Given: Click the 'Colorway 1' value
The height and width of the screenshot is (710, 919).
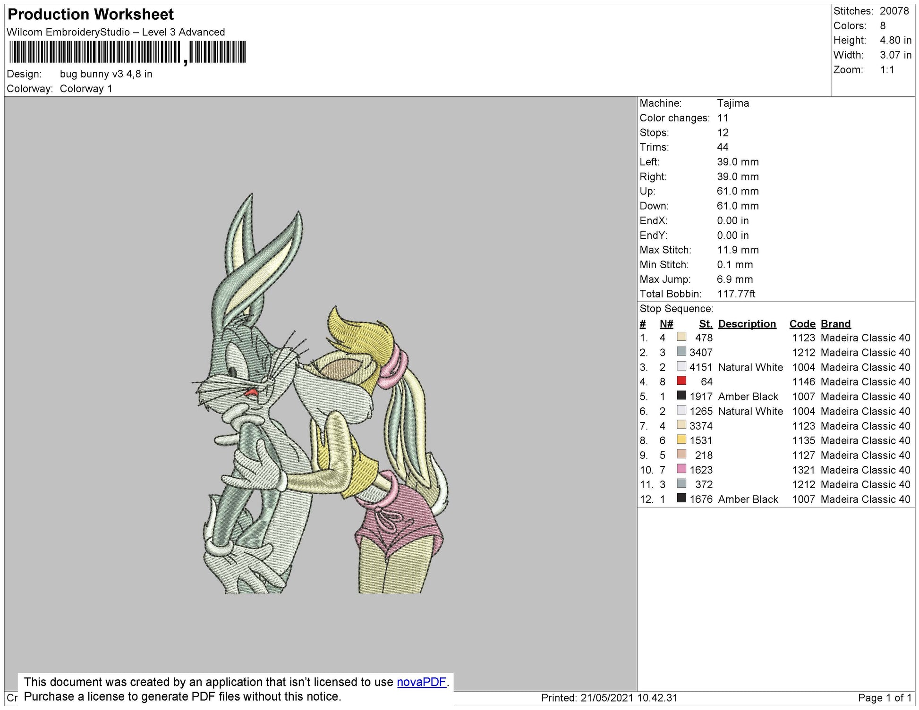Looking at the screenshot, I should click(x=86, y=89).
